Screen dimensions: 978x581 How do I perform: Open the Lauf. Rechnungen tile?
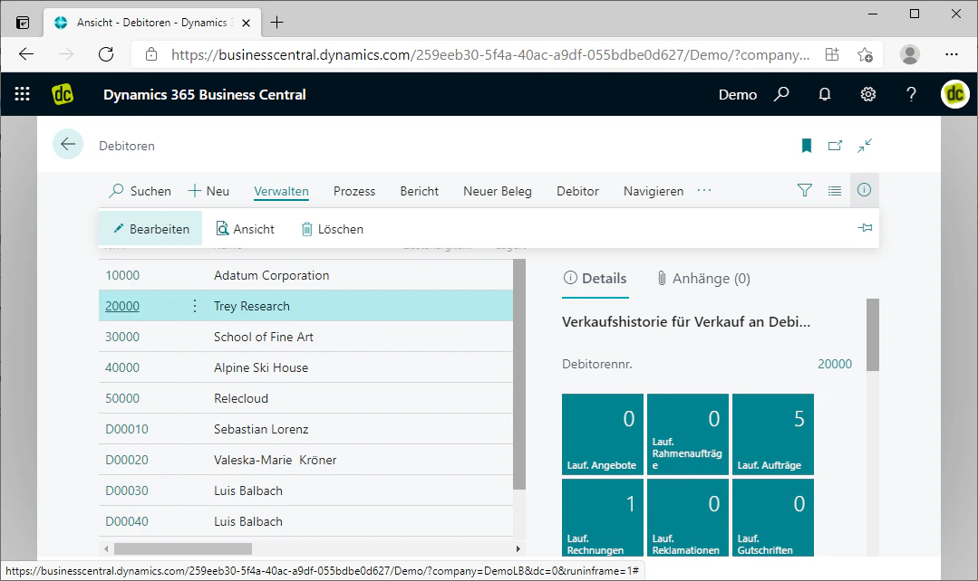[x=603, y=518]
